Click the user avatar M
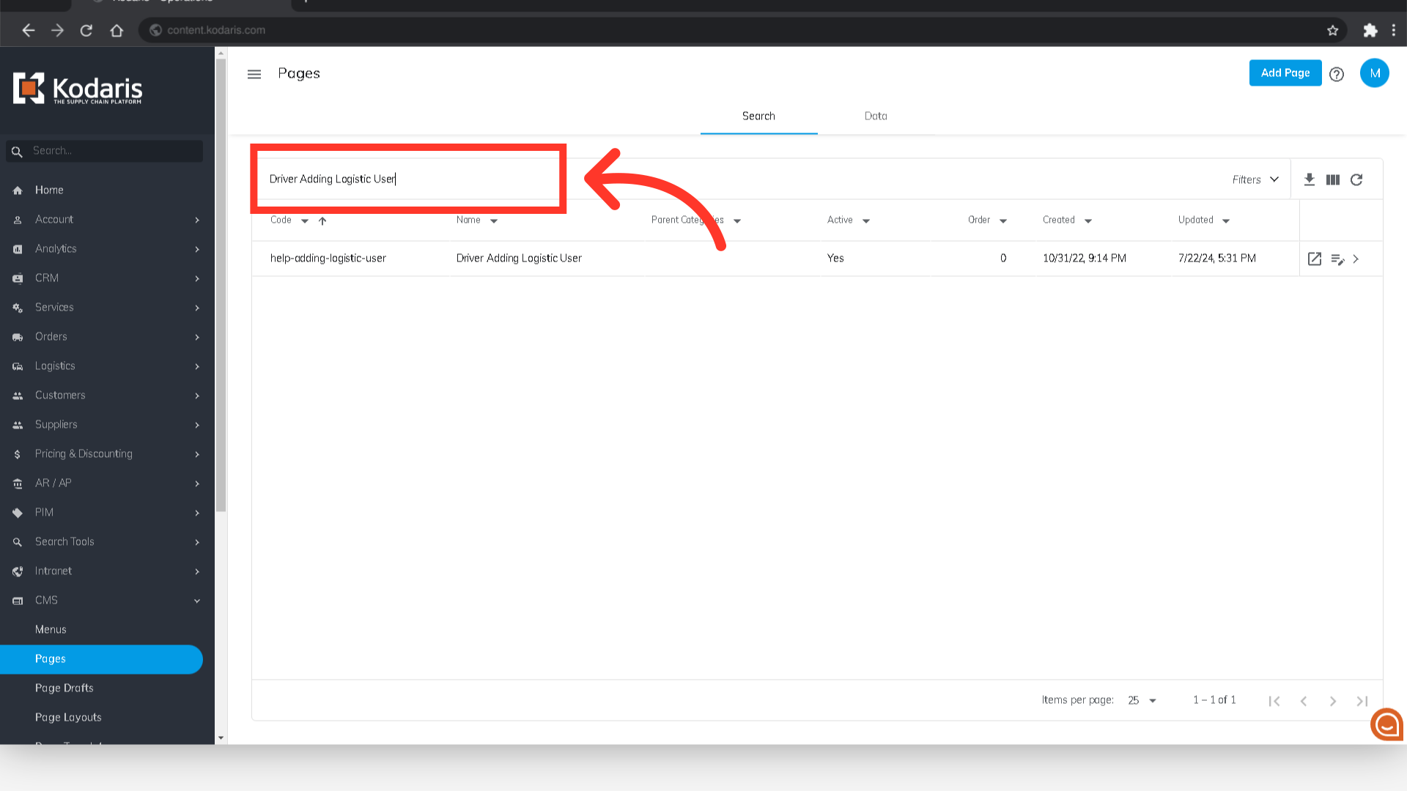Viewport: 1407px width, 791px height. pyautogui.click(x=1374, y=73)
